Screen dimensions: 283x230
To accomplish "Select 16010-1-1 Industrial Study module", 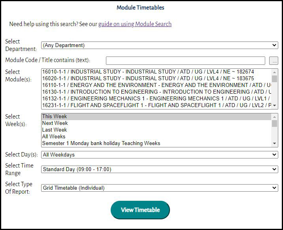I will click(148, 72).
